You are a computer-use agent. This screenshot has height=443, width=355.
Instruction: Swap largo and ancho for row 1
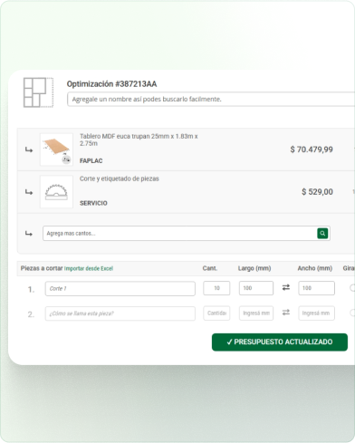pyautogui.click(x=286, y=287)
